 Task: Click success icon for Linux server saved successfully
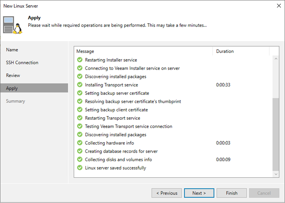click(x=80, y=168)
